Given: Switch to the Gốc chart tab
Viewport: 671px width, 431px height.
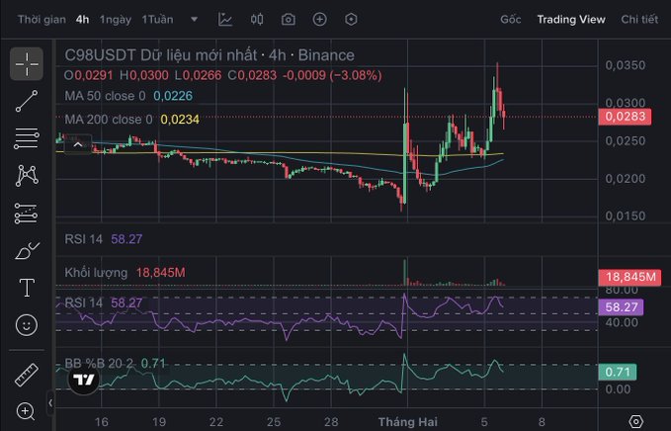Looking at the screenshot, I should (511, 19).
